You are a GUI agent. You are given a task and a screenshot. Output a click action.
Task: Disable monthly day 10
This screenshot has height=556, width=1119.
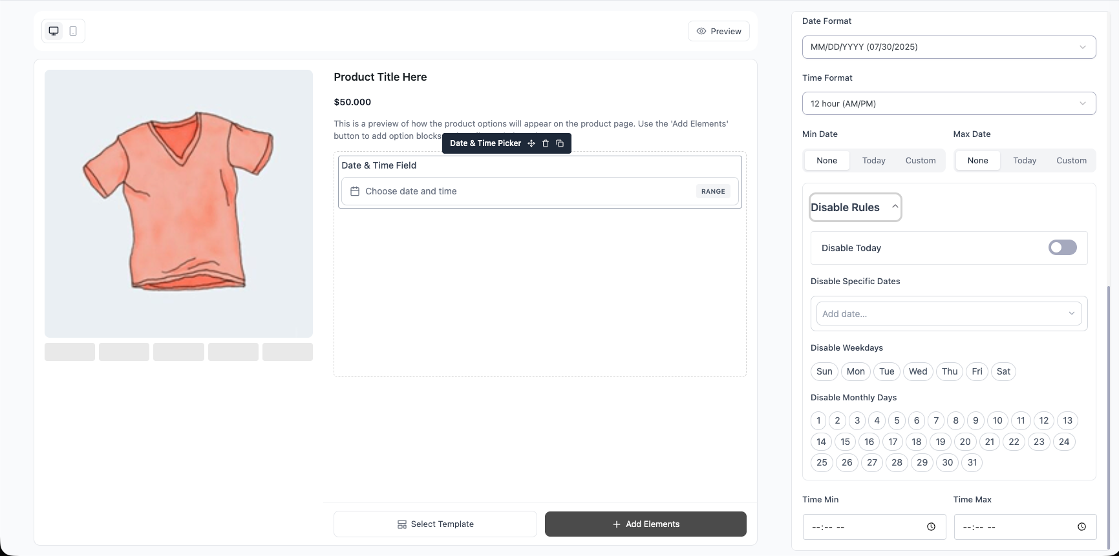click(997, 420)
